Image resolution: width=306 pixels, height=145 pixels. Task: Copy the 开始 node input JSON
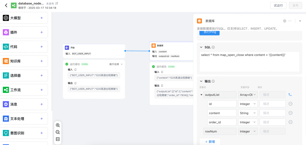click(x=76, y=69)
